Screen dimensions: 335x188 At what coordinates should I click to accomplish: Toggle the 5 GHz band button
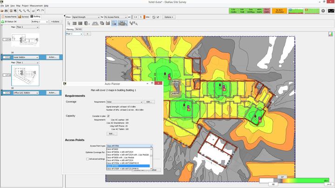point(141,17)
